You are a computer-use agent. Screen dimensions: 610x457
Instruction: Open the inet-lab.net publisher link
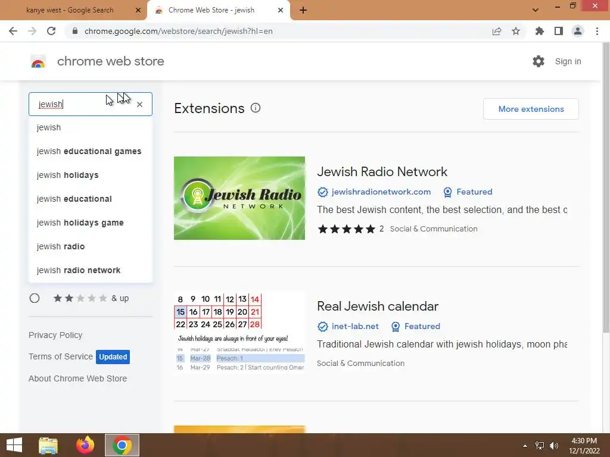(x=355, y=326)
